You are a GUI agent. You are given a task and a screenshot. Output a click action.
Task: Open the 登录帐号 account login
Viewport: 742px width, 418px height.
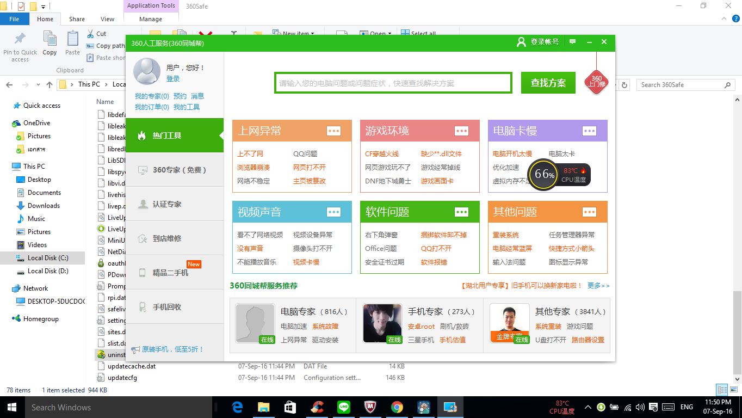537,42
